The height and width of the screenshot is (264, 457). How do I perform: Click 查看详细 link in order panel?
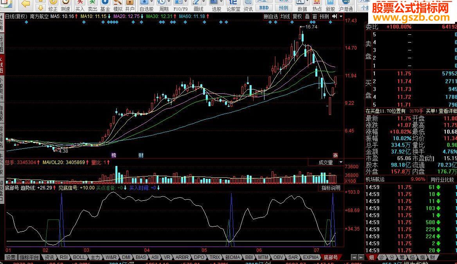point(448,111)
